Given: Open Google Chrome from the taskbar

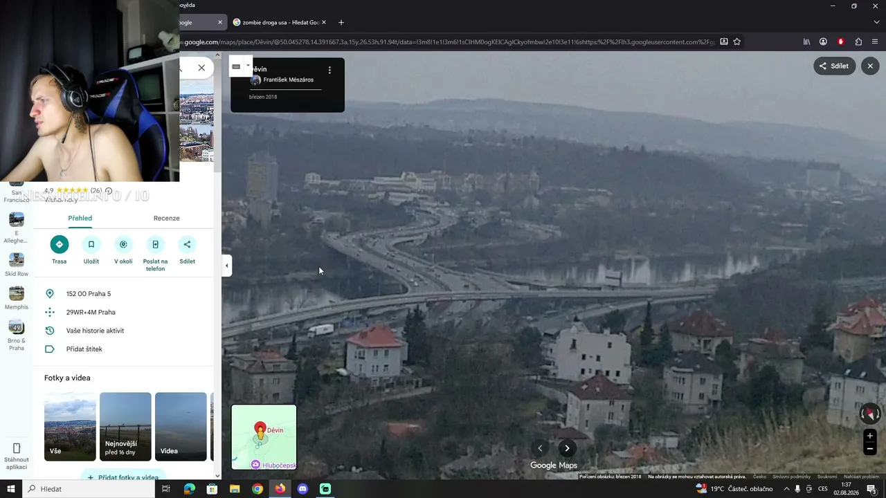Looking at the screenshot, I should 257,489.
